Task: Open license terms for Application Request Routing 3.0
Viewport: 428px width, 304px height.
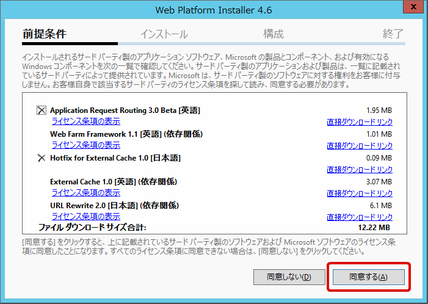Action: 86,121
